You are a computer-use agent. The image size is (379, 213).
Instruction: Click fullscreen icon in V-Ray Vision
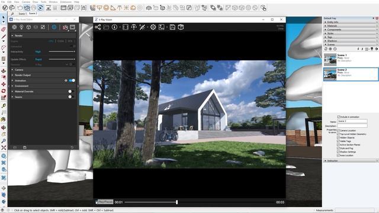[x=126, y=27]
